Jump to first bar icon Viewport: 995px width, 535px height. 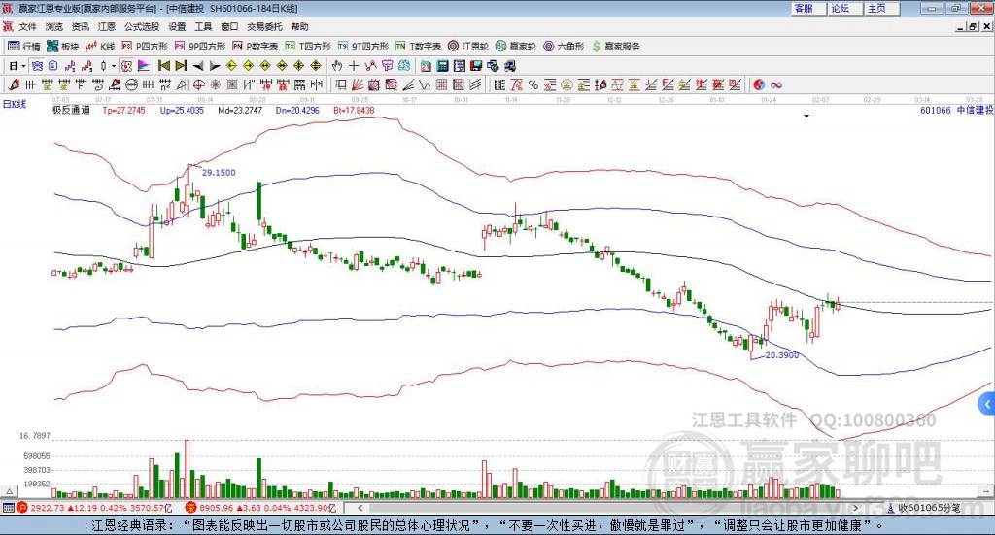[x=163, y=66]
